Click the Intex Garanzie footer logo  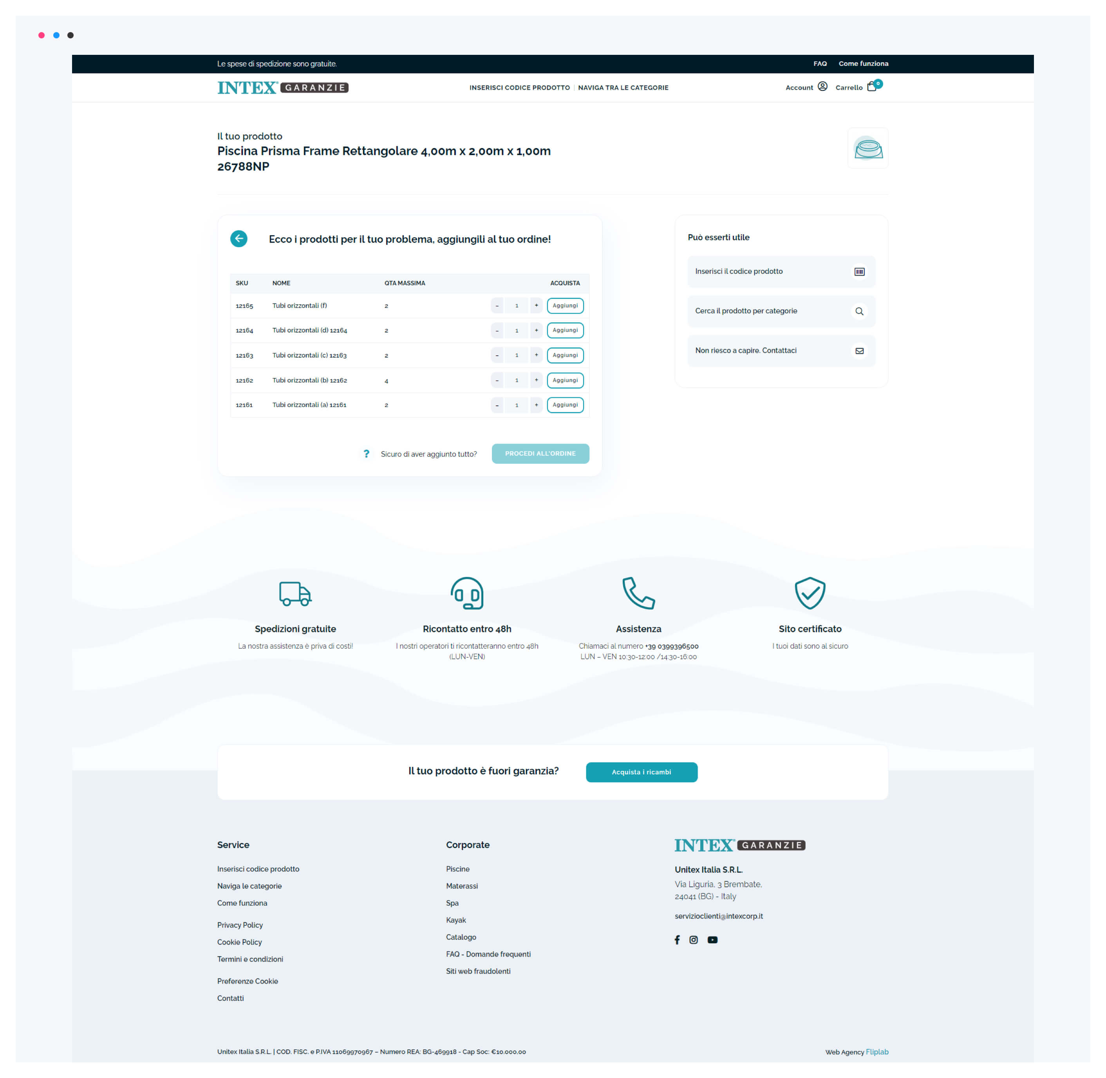740,845
